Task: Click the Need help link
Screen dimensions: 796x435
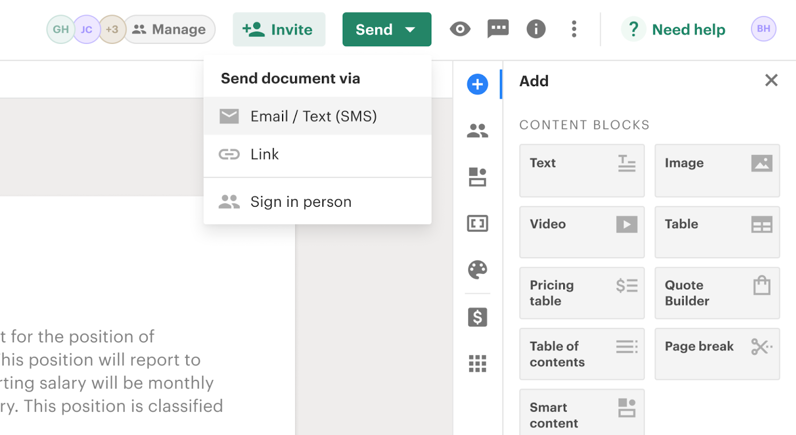Action: (x=673, y=29)
